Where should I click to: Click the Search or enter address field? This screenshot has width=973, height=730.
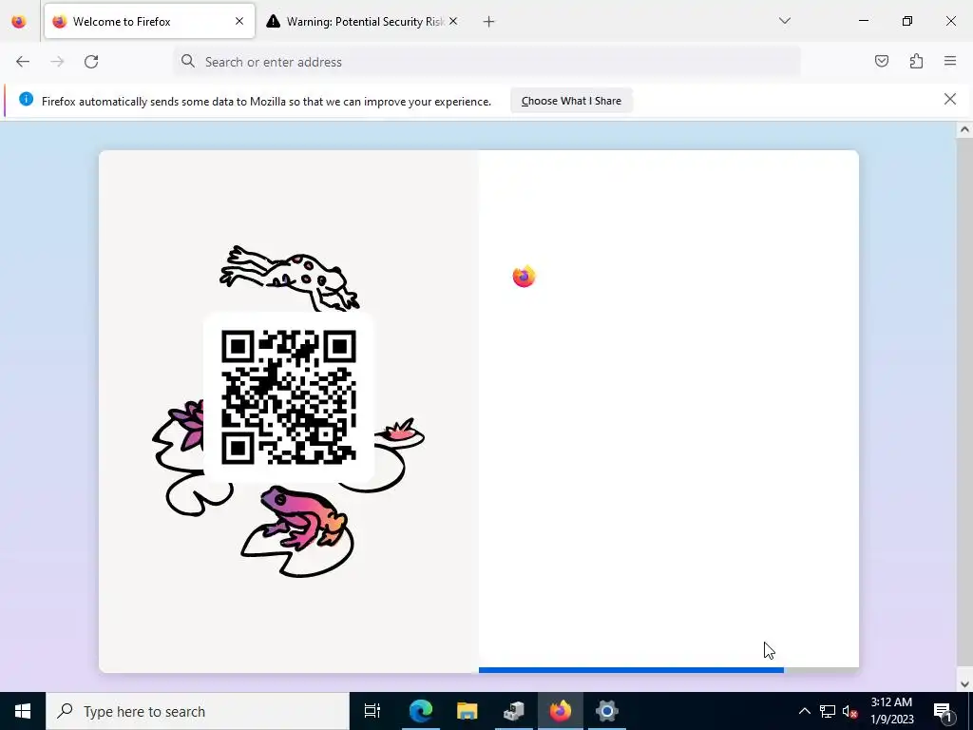tap(487, 62)
